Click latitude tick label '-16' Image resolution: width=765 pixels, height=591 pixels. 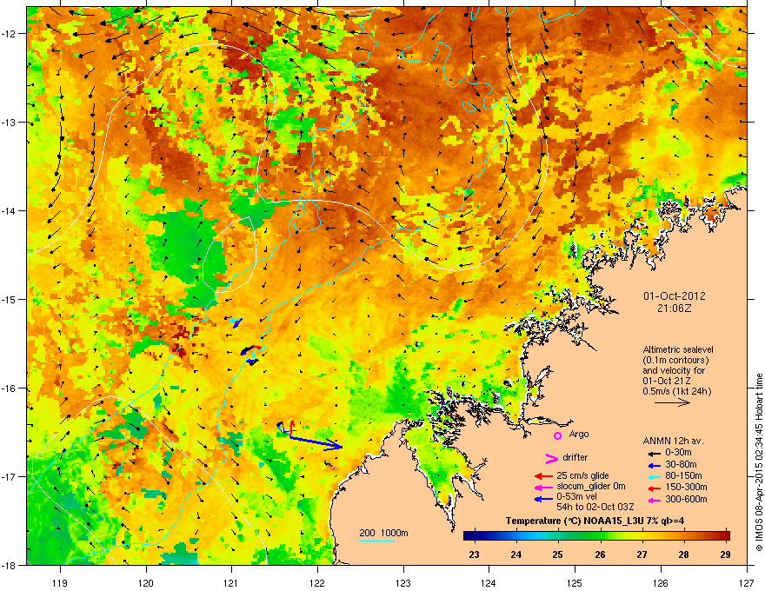click(9, 388)
